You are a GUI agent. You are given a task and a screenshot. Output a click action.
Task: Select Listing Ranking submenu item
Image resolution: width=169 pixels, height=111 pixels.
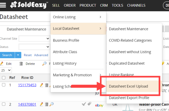(134, 75)
